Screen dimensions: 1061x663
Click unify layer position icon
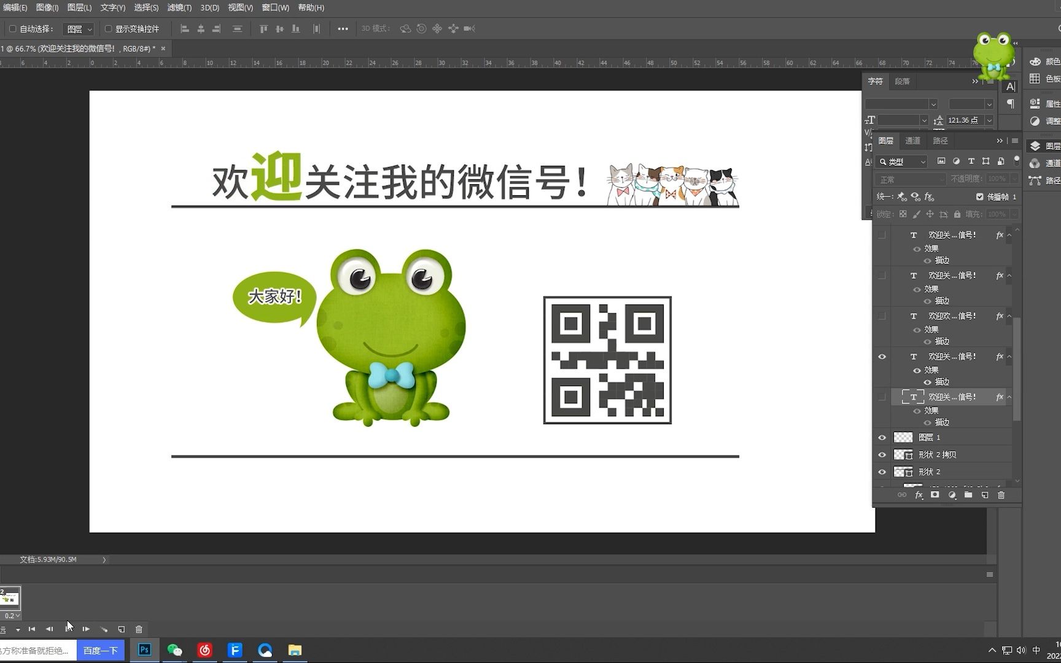click(x=901, y=197)
